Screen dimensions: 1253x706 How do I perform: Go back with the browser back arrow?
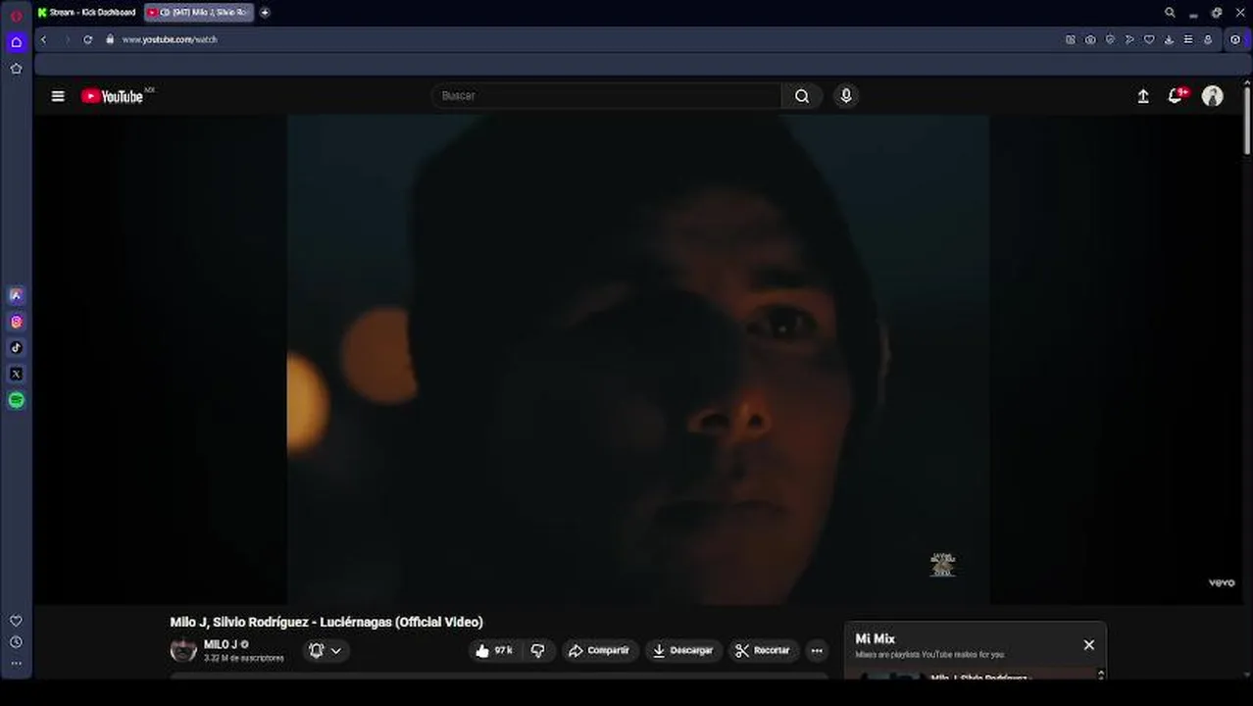tap(43, 39)
